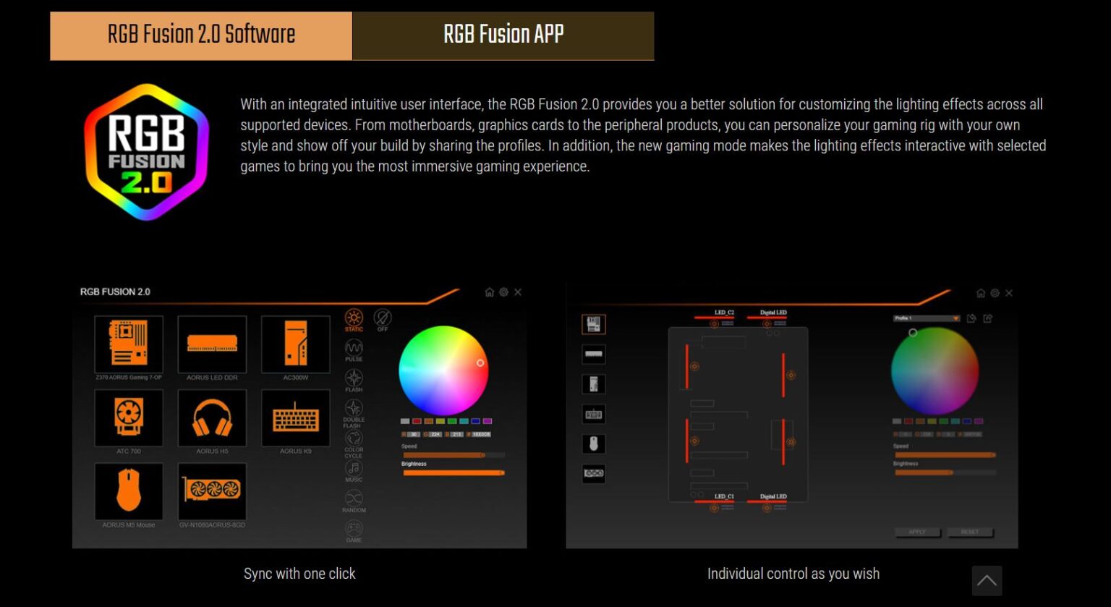This screenshot has height=607, width=1111.
Task: Pick the cyan swatch in individual-control window
Action: [955, 421]
